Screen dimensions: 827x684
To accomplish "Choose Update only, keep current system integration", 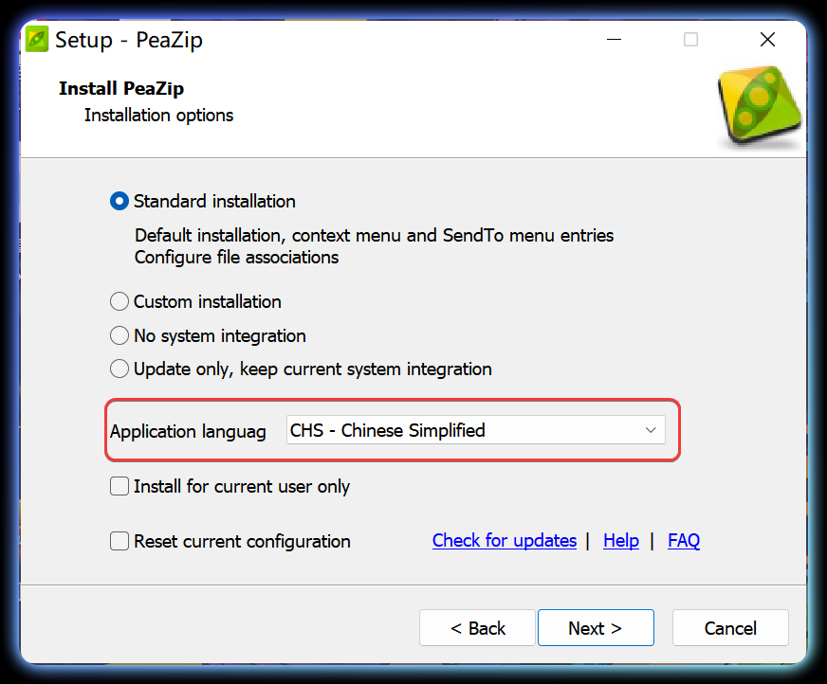I will tap(119, 369).
